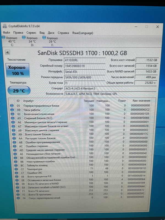Click status circle of C2 Температура
Screen dimensions: 165x220
[x=16, y=169]
